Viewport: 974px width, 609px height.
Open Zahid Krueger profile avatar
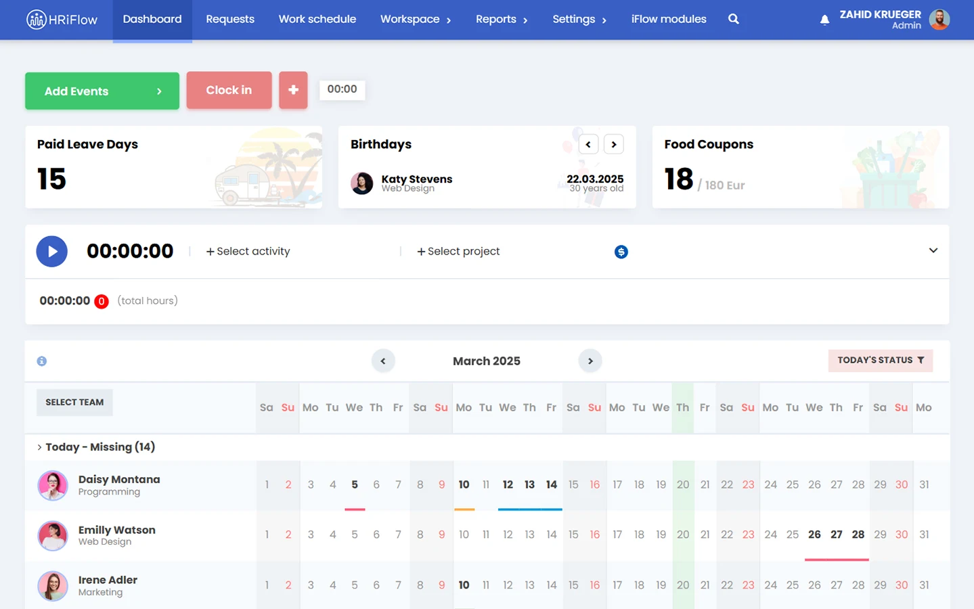tap(939, 20)
